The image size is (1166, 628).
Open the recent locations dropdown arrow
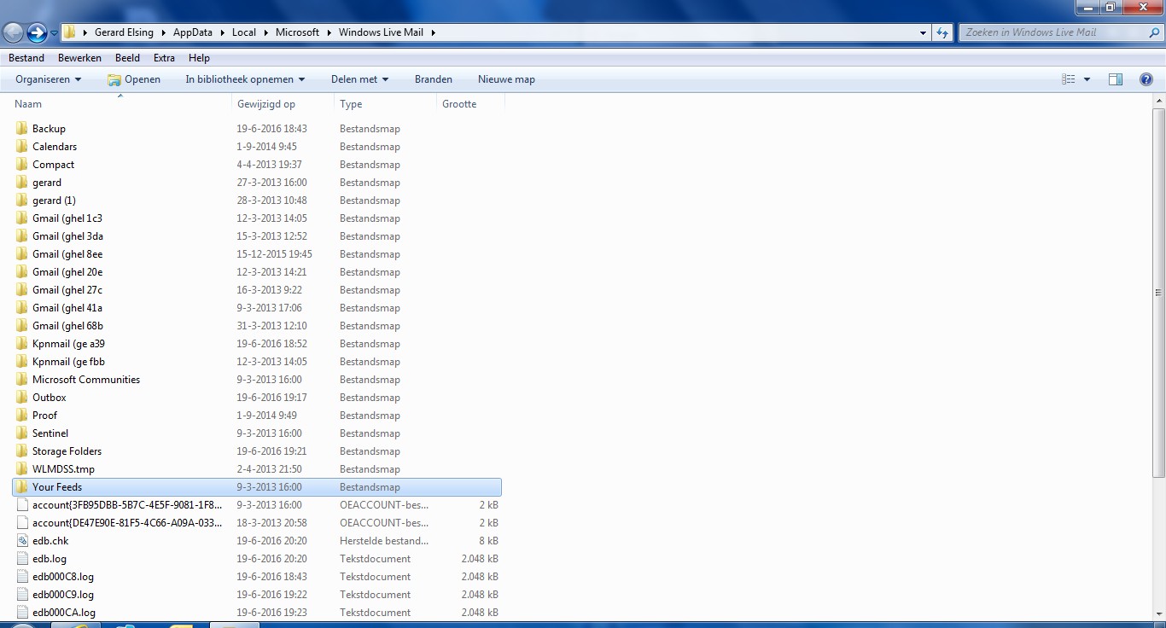coord(54,33)
